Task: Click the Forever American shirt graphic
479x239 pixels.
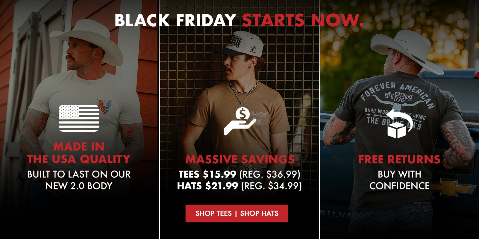Action: [x=397, y=105]
